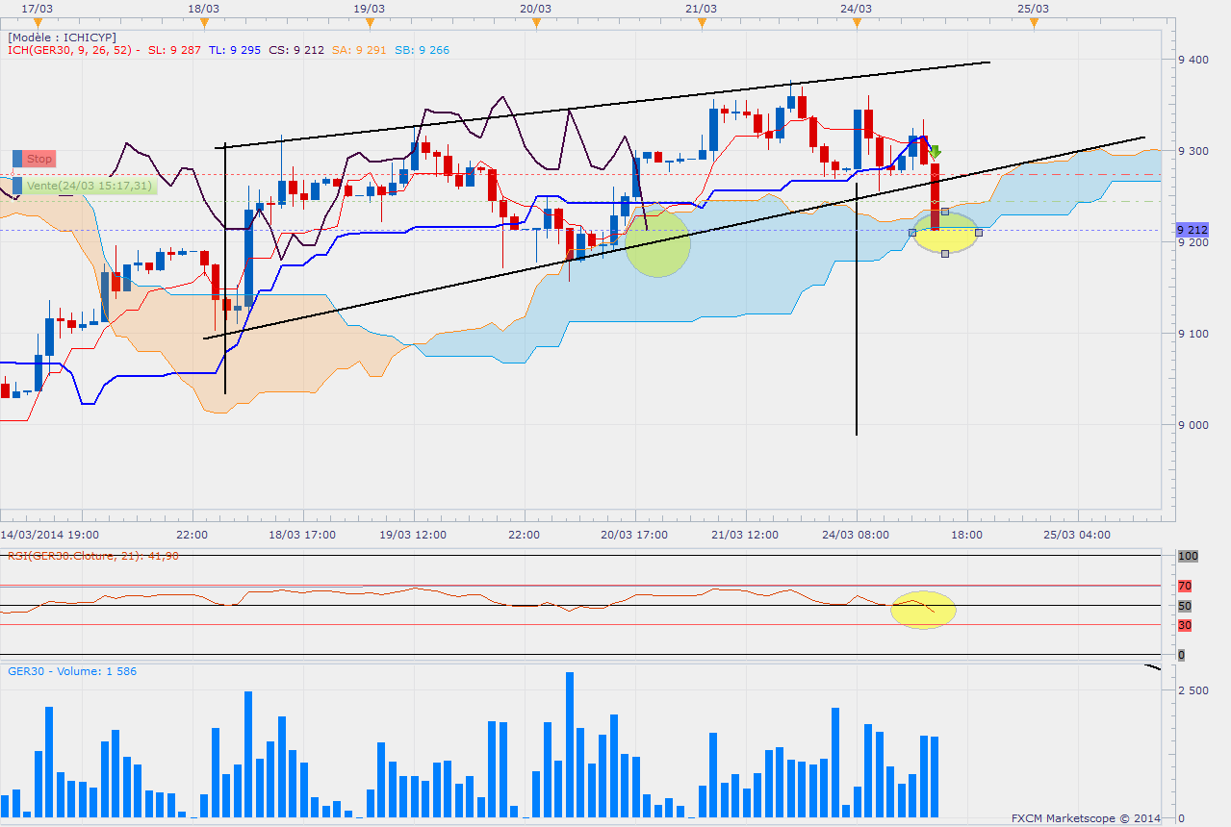
Task: Select the top handle of the yellow ellipse
Action: tap(945, 212)
